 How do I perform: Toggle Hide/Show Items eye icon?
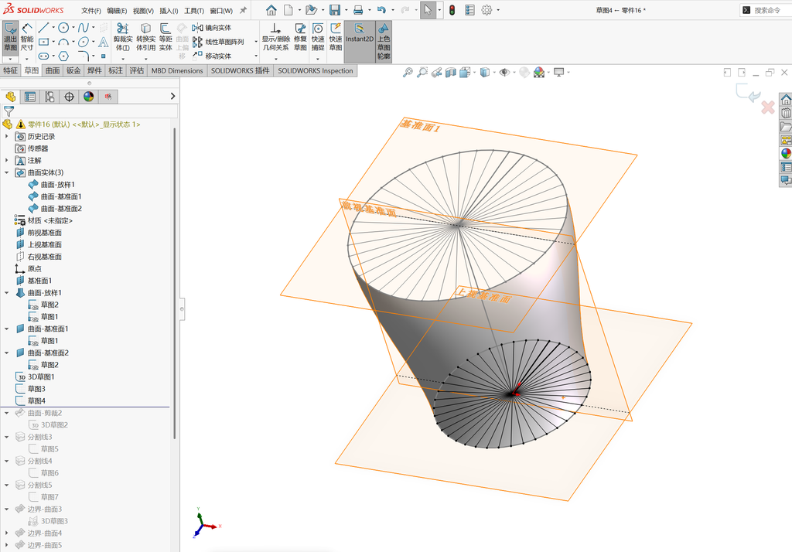pyautogui.click(x=504, y=72)
